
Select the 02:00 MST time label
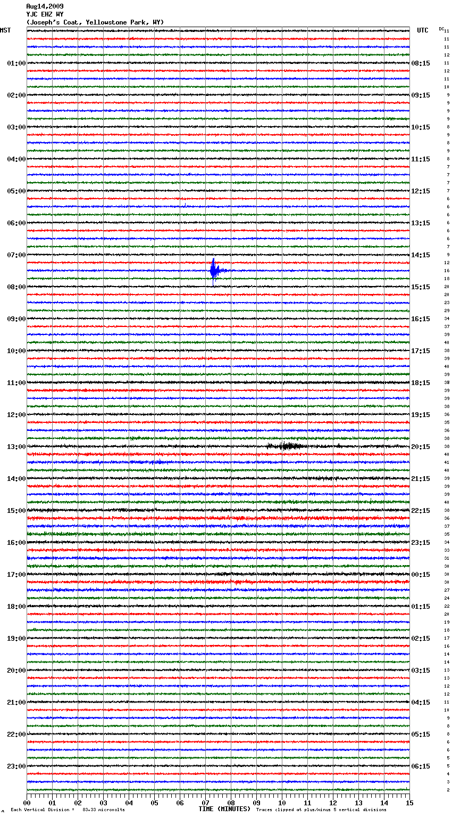16,95
